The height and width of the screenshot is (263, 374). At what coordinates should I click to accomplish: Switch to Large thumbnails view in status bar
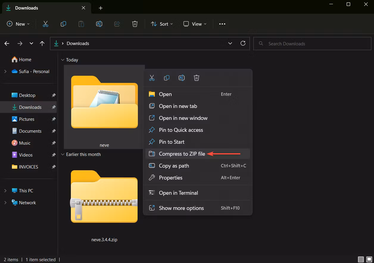tap(368, 259)
